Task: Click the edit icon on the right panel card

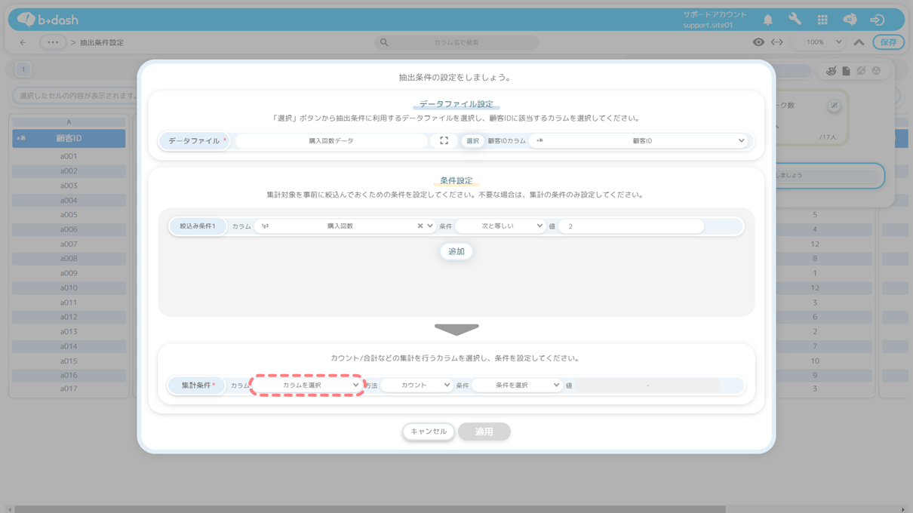Action: coord(834,106)
